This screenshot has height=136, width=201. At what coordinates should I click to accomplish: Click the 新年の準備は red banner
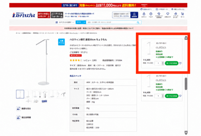click(x=44, y=15)
